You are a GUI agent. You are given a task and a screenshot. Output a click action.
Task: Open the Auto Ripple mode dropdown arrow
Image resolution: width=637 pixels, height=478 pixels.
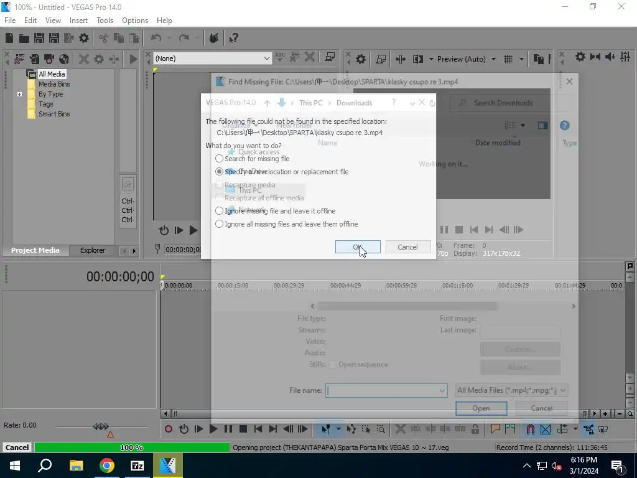coord(575,429)
